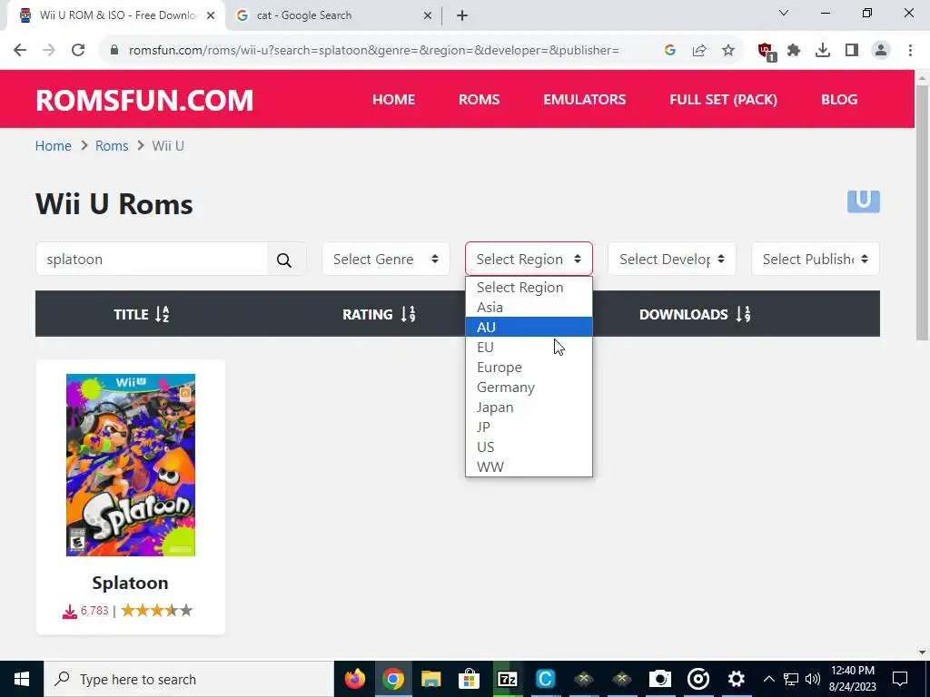This screenshot has width=930, height=697.
Task: Close the cat - Google Search tab
Action: [428, 15]
